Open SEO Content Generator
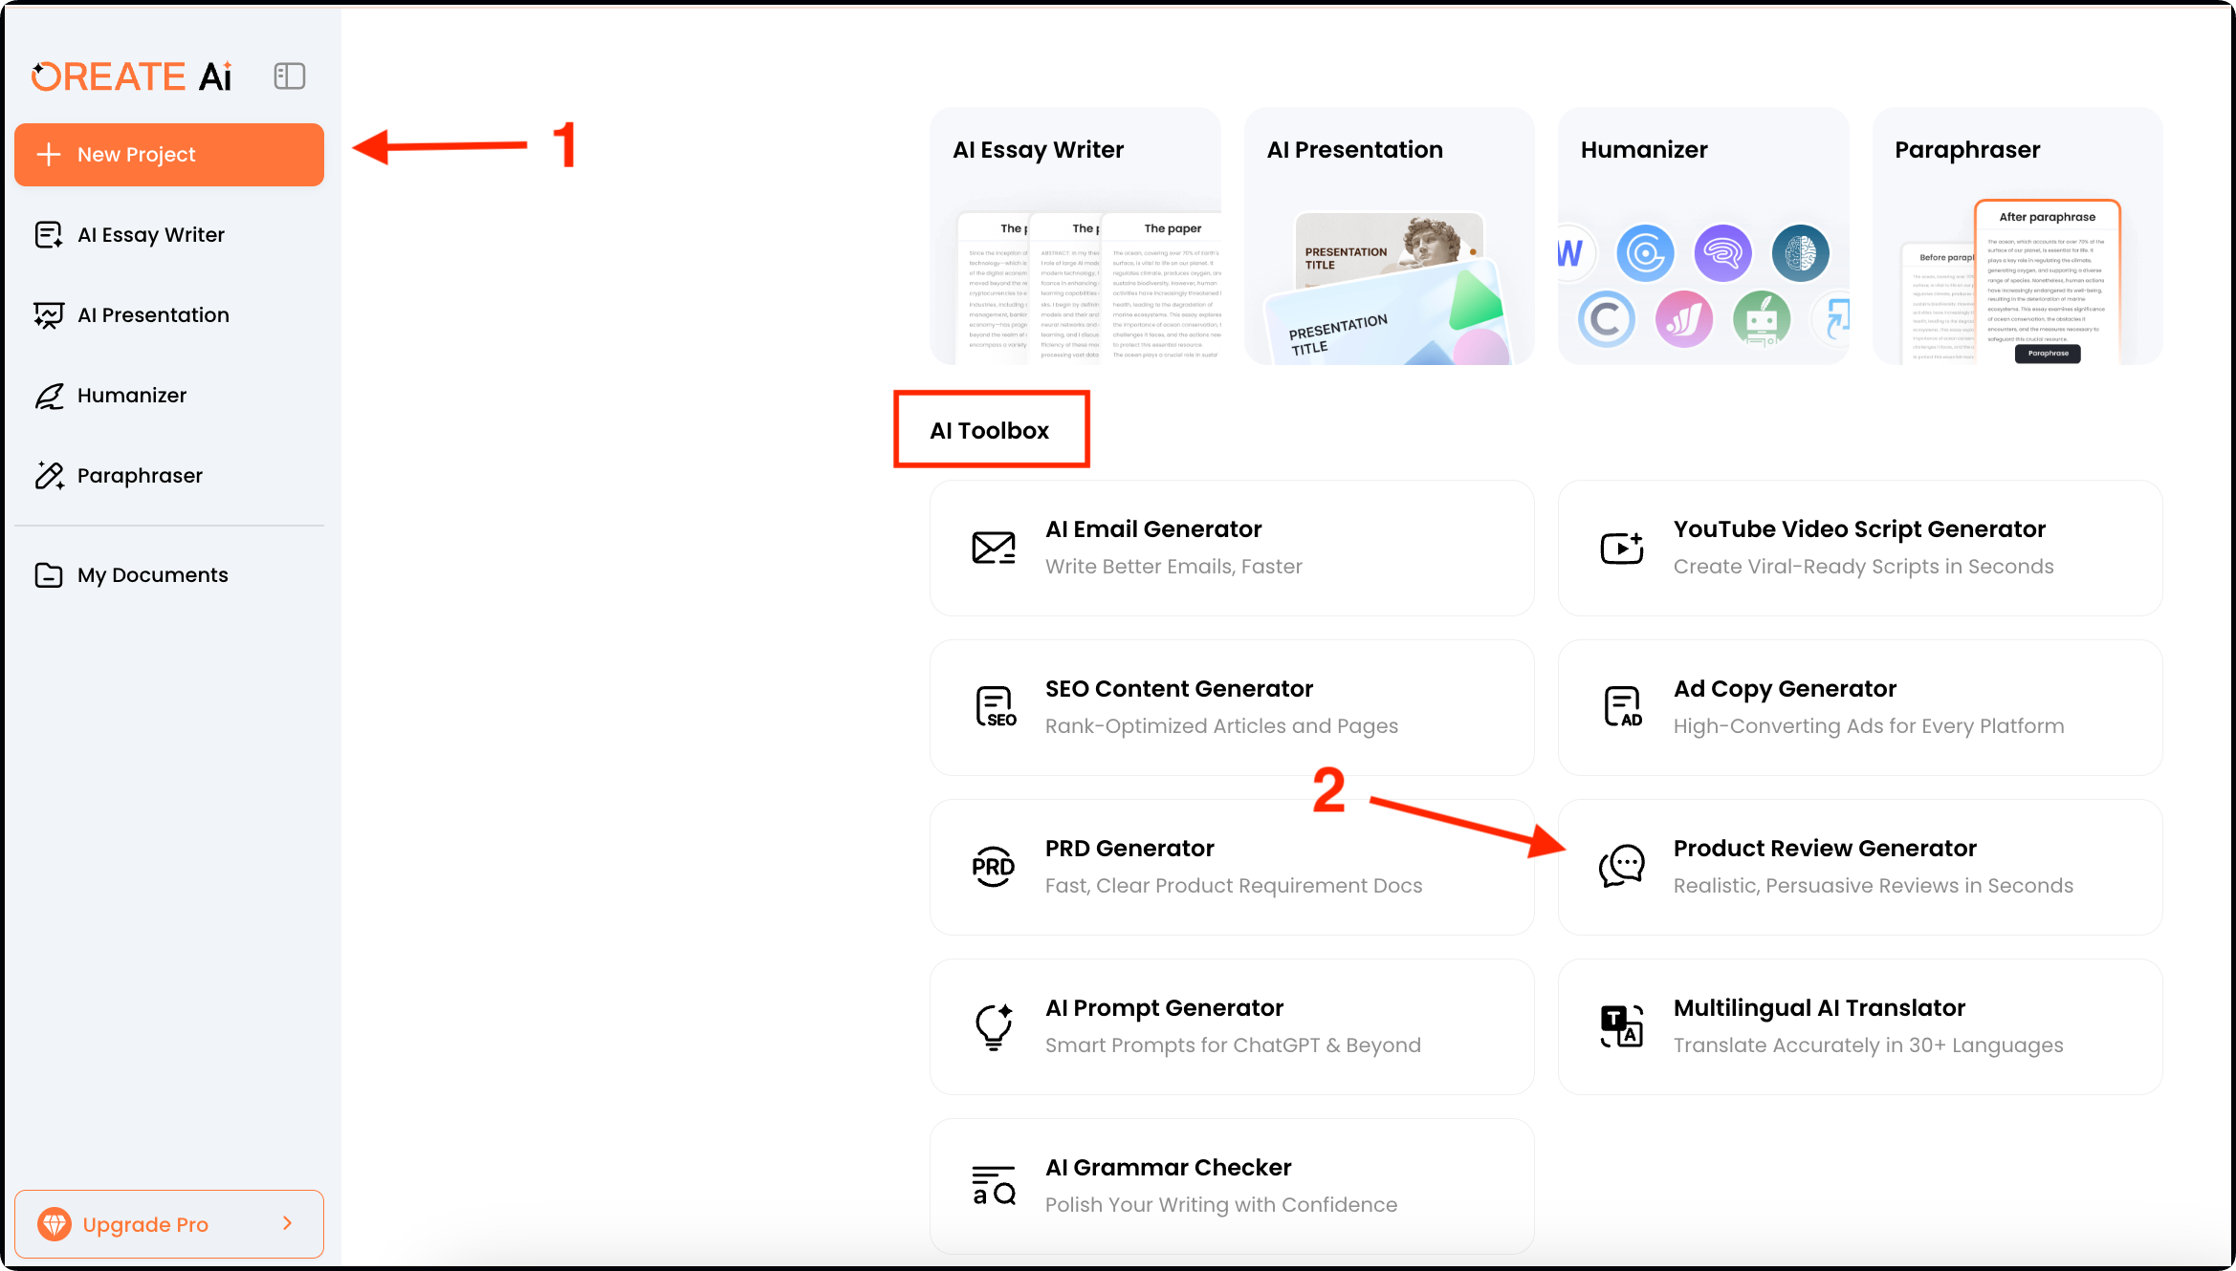Screen dimensions: 2236x1271 tap(1232, 708)
